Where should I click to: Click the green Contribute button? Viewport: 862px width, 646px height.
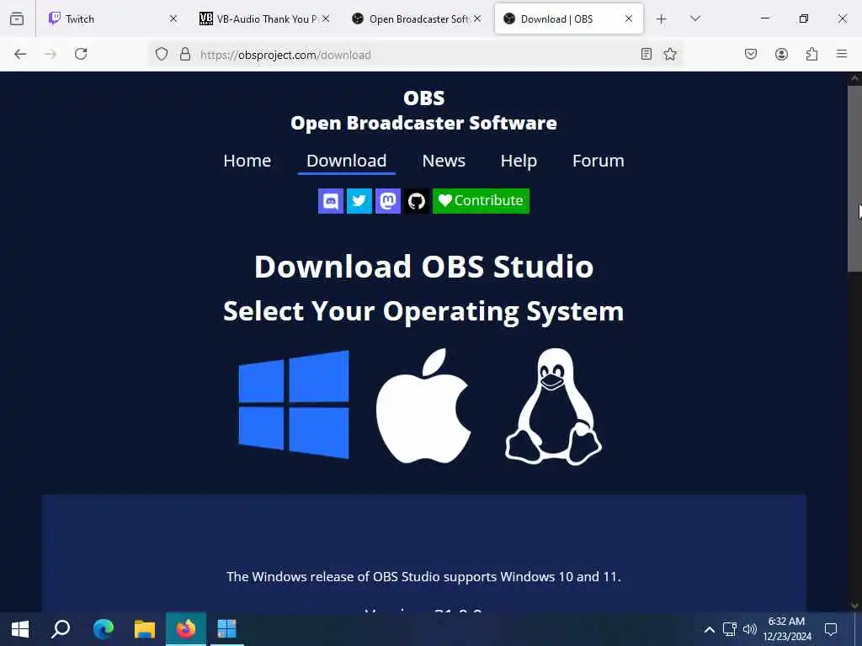pyautogui.click(x=481, y=201)
